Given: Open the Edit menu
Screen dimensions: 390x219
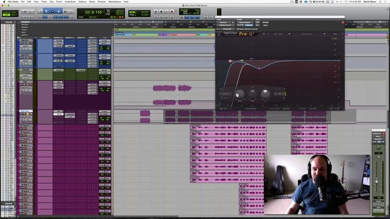Looking at the screenshot, I should 29,1.
